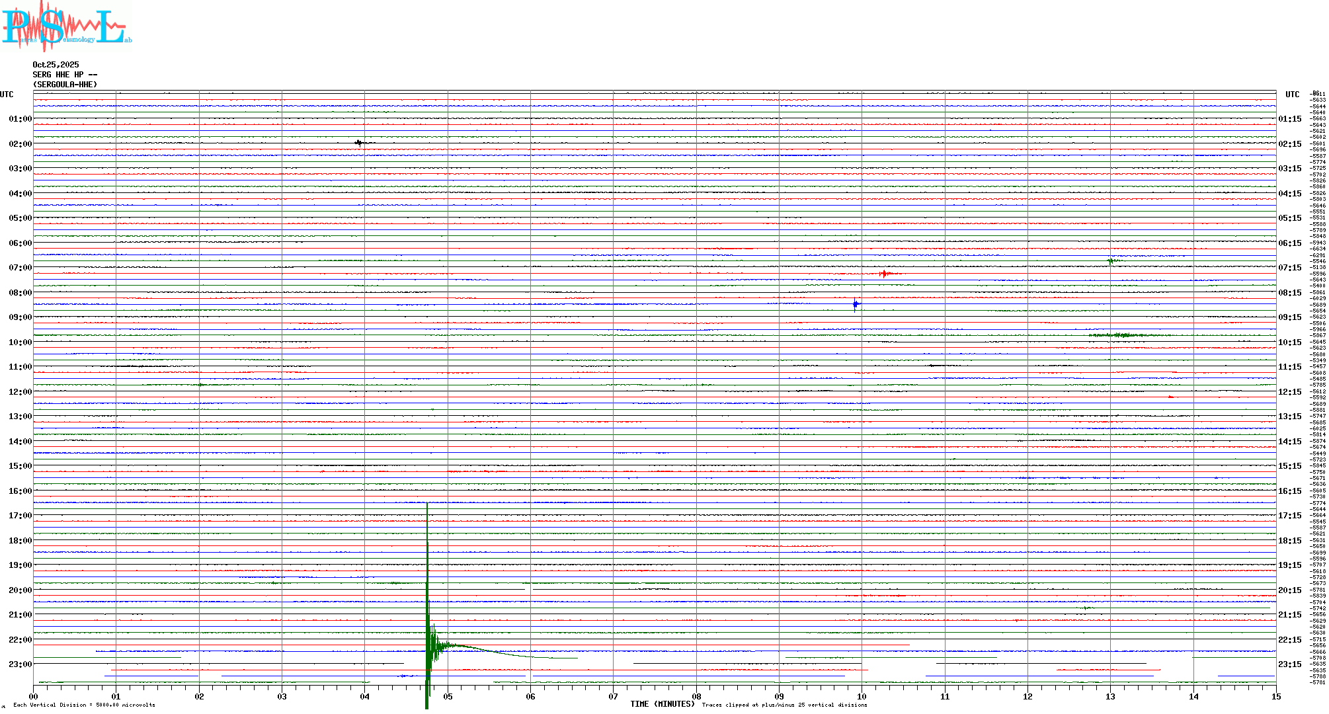Click the TIME (MINUTES) axis title
The image size is (1329, 714).
pos(662,704)
